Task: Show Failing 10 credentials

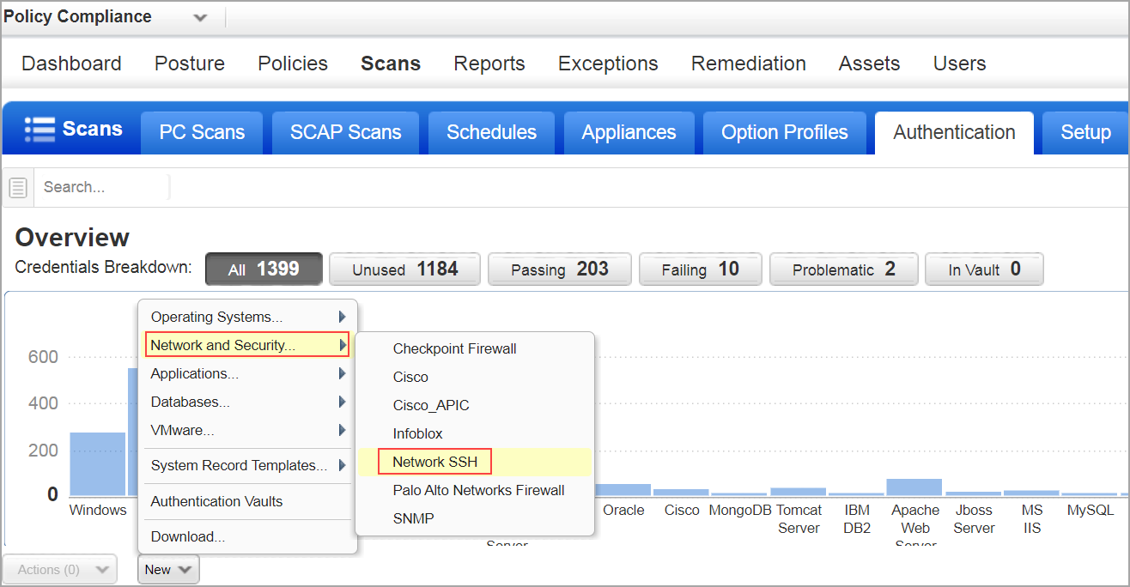Action: tap(700, 269)
